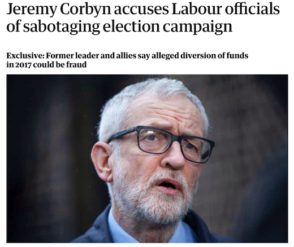Click the glasses in the photo
Viewport: 294px width, 247px height.
[x=161, y=144]
